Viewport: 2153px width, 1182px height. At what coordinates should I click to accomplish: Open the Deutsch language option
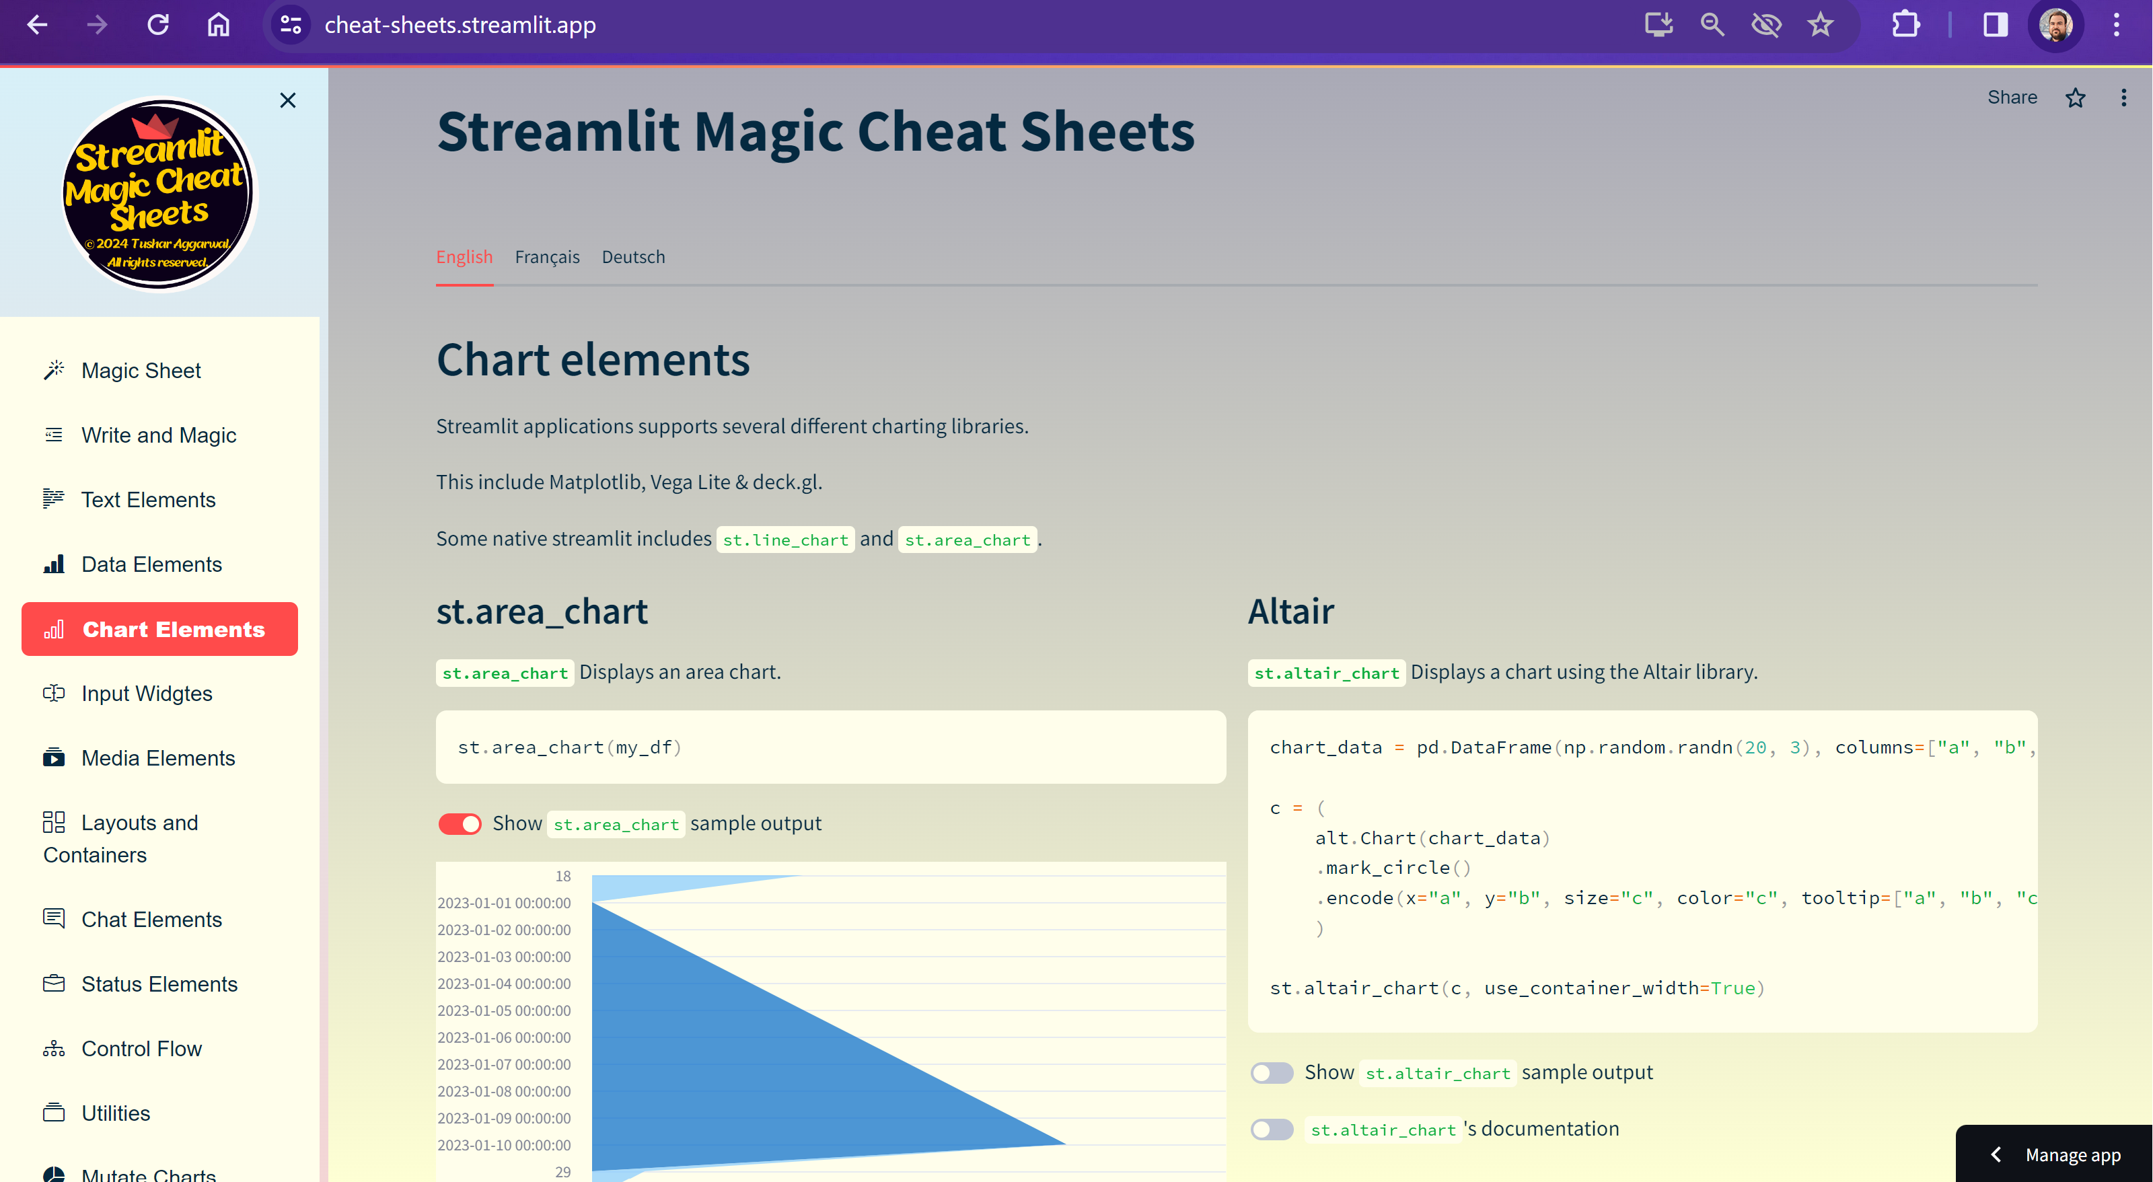tap(633, 256)
